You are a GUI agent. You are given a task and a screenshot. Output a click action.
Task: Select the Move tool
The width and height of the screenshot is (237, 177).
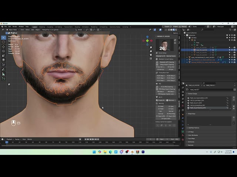(x=3, y=47)
